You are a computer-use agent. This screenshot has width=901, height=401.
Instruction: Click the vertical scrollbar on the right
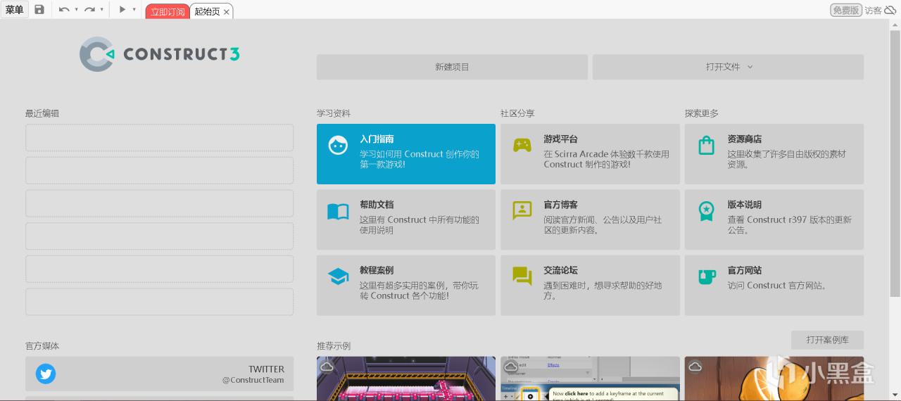(x=895, y=162)
